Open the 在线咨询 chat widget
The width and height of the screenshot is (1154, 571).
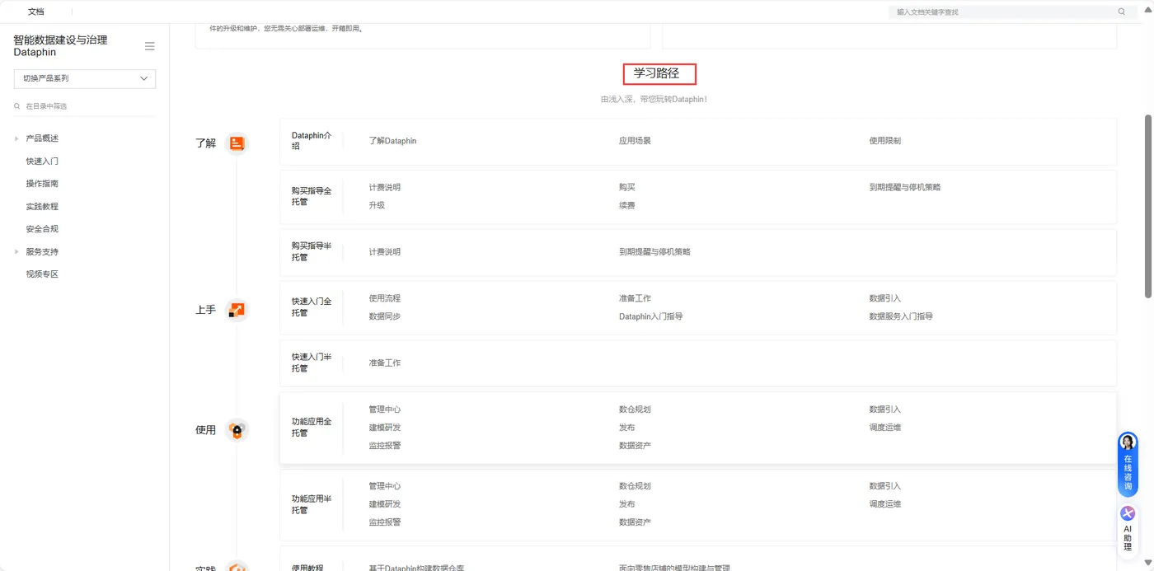pyautogui.click(x=1128, y=465)
